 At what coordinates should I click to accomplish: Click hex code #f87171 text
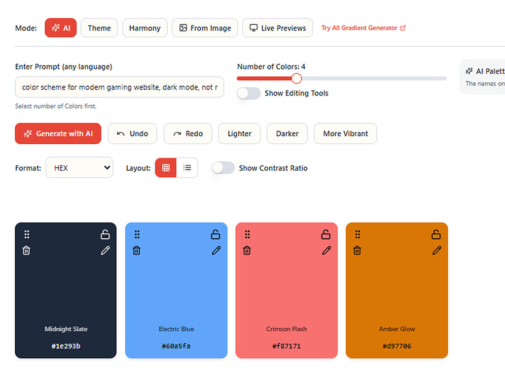click(287, 346)
